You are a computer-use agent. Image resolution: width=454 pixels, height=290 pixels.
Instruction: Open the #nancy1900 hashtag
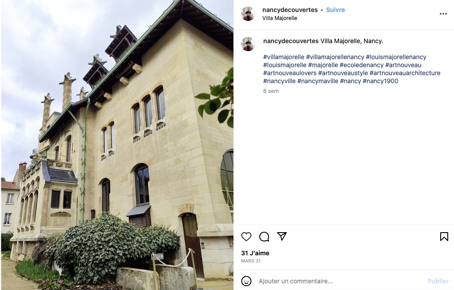[x=380, y=81]
